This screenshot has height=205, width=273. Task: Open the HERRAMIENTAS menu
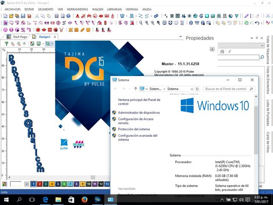[77, 9]
